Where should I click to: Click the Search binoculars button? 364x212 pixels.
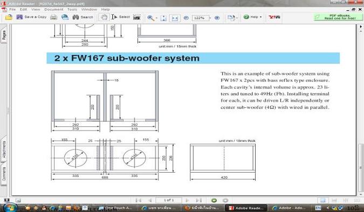[x=83, y=17]
